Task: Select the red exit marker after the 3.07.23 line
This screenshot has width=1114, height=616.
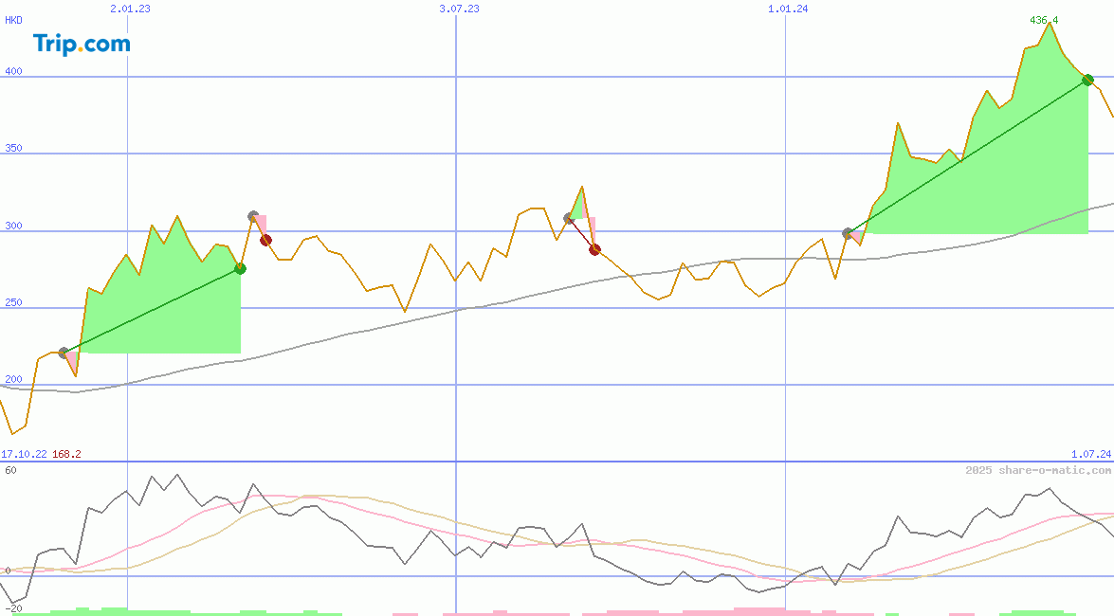Action: (x=594, y=249)
